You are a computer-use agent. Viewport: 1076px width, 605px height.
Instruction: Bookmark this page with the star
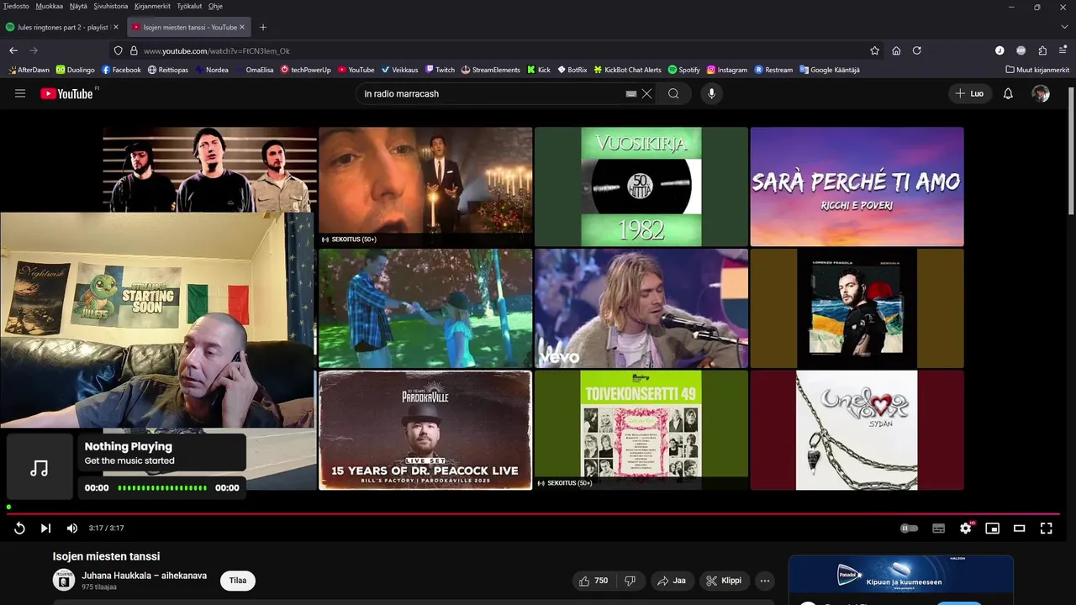pos(874,50)
